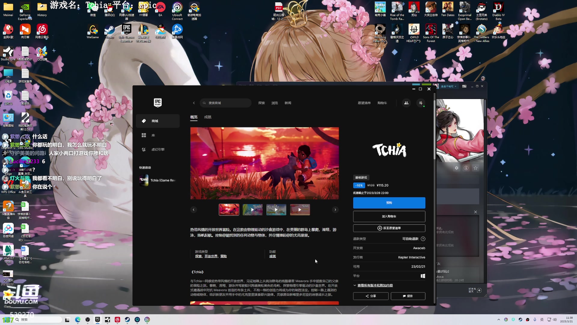Expand 查看所有版本和附加内容 section
Screen dimensions: 577x325
(x=375, y=285)
